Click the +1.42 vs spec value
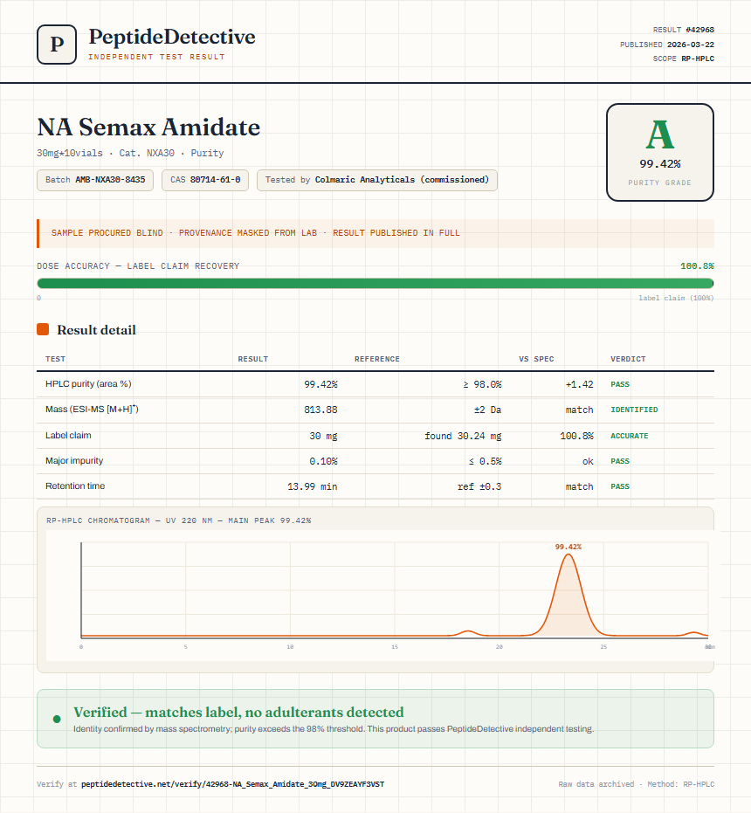 tap(579, 384)
